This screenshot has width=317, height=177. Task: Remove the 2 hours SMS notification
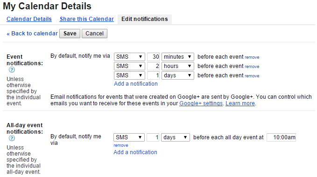click(x=252, y=67)
